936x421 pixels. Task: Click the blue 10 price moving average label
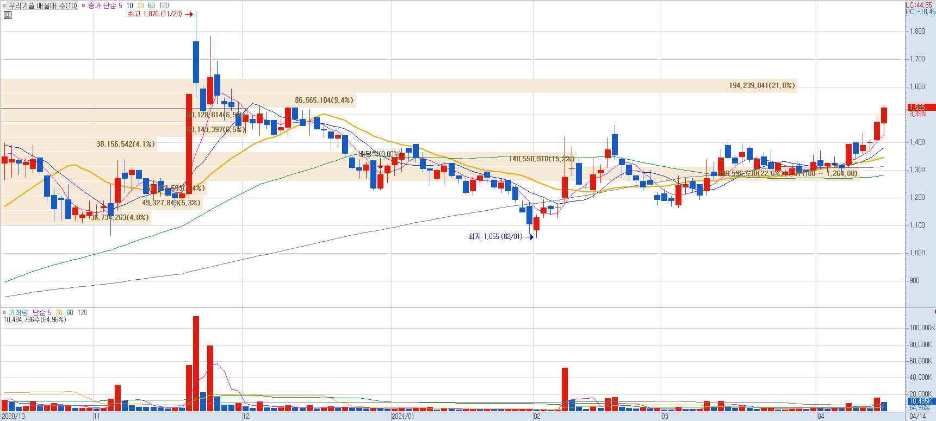click(129, 5)
